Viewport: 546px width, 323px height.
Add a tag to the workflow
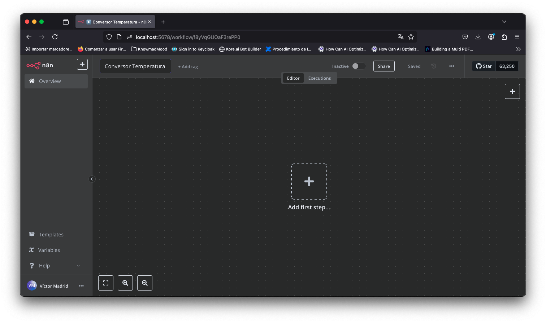click(188, 67)
